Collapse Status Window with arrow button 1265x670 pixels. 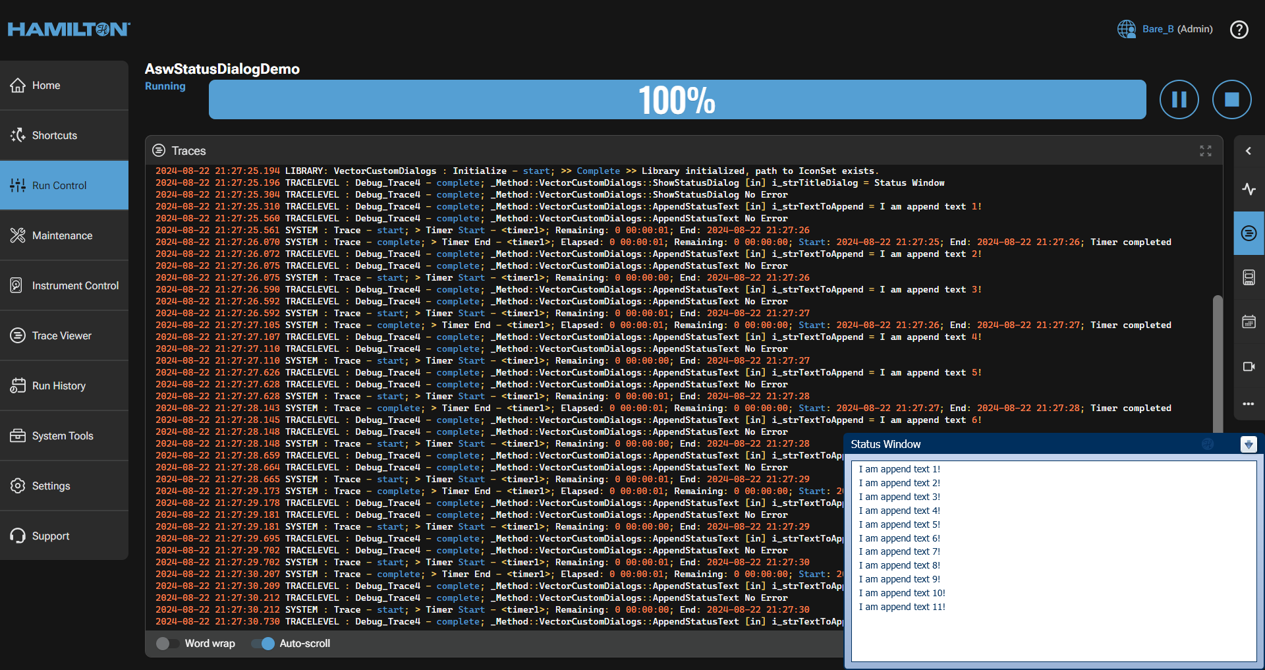[1249, 444]
